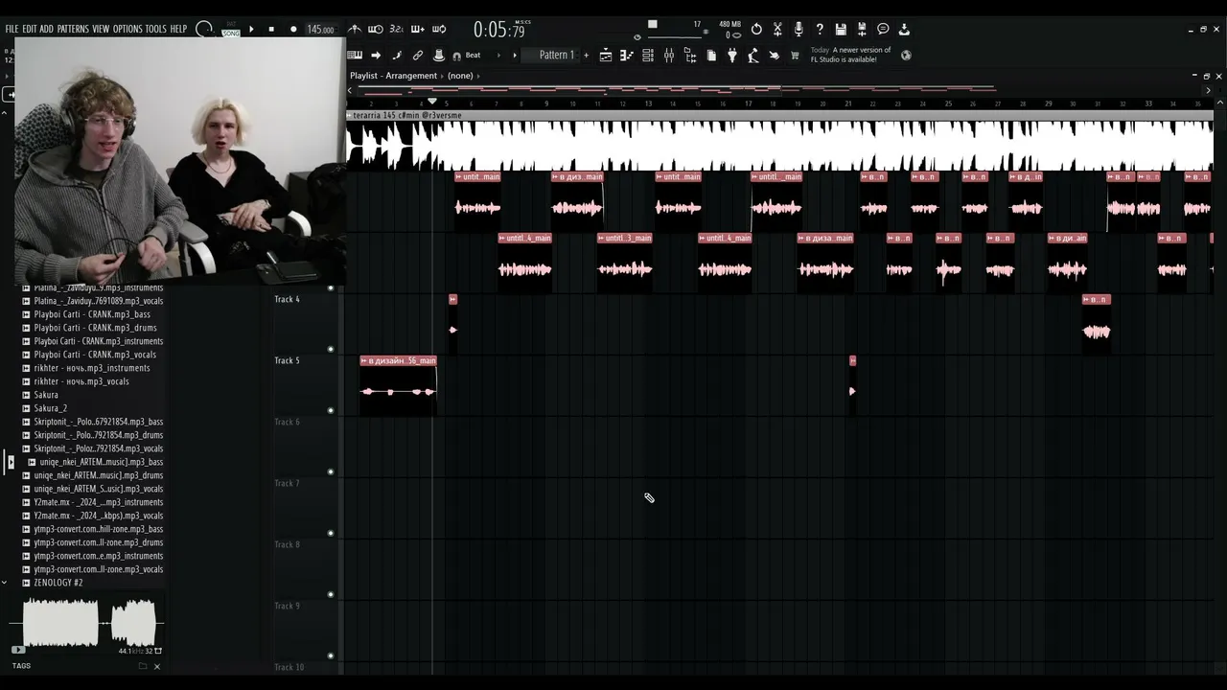Open the EDIT menu
Image resolution: width=1227 pixels, height=690 pixels.
point(30,30)
